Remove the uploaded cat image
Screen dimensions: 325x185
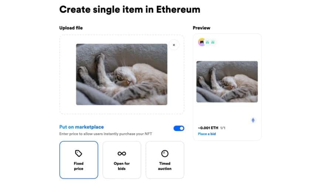point(174,45)
